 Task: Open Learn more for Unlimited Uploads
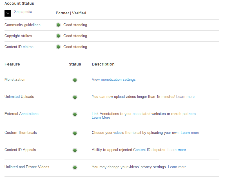[185, 97]
